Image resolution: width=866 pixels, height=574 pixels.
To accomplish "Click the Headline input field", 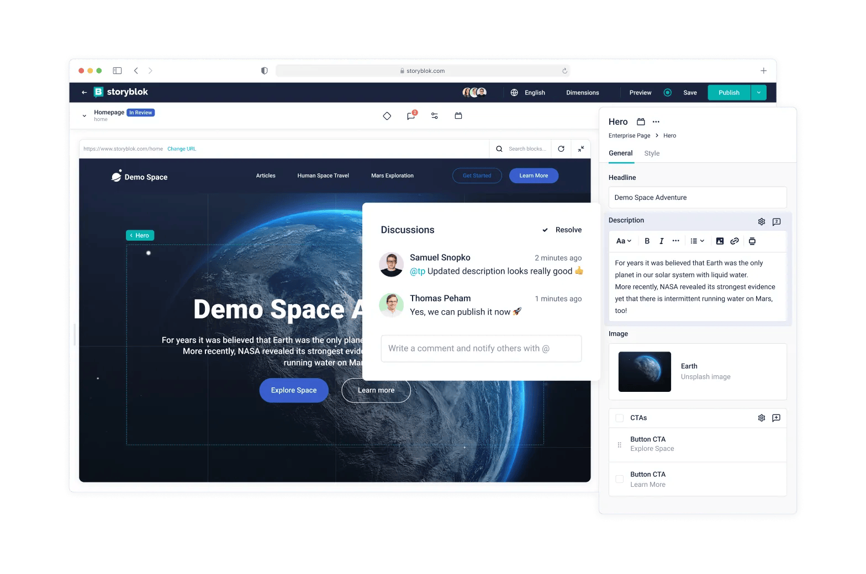I will pos(698,198).
